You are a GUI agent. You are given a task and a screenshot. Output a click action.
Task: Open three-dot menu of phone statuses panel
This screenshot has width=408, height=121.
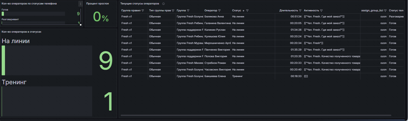[x=81, y=4]
